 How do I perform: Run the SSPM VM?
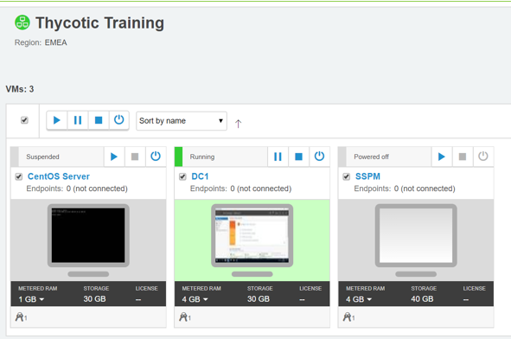442,157
